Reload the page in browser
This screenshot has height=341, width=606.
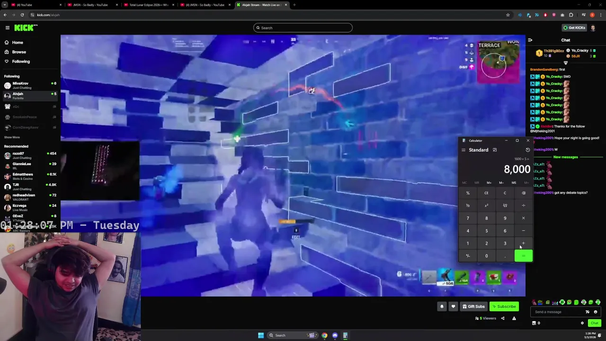[22, 15]
